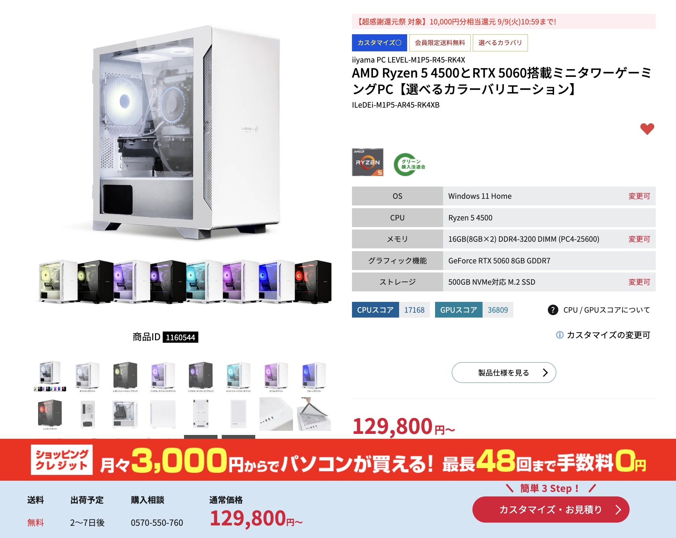Show the color variation lineup thumbnail
The height and width of the screenshot is (538, 676).
(50, 377)
